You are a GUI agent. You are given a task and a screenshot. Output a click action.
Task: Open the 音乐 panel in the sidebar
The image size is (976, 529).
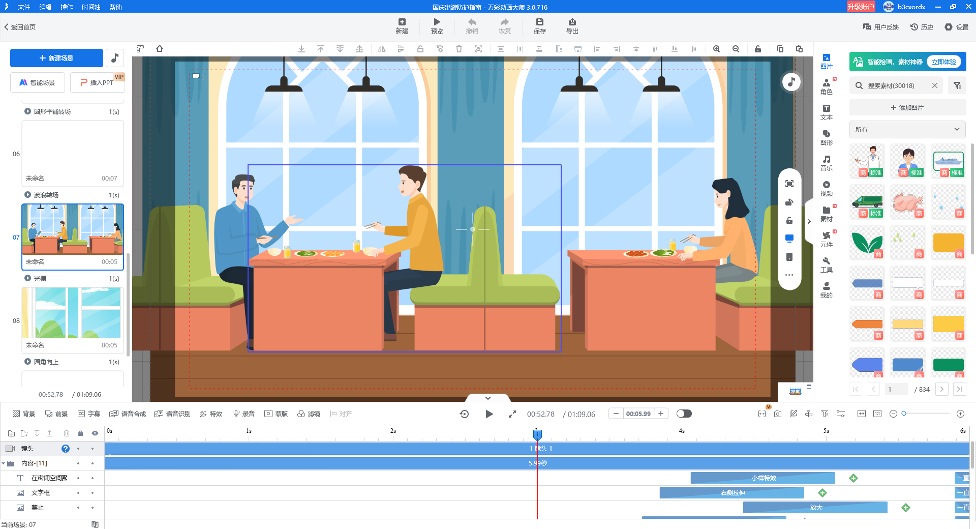pyautogui.click(x=827, y=163)
